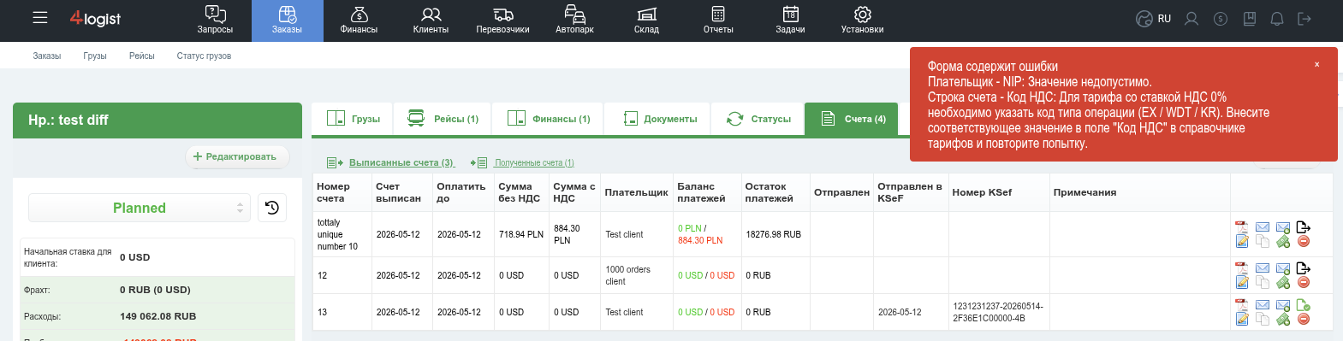Switch to the Рейсы (1) tab
This screenshot has width=1343, height=341.
(x=443, y=119)
